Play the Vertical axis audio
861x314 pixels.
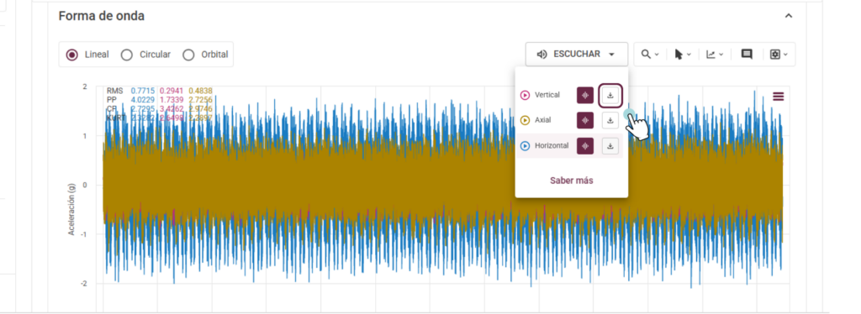(x=525, y=96)
